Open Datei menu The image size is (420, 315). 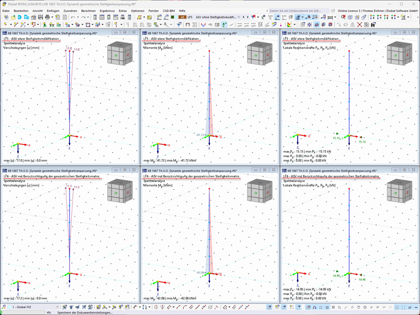click(x=6, y=11)
